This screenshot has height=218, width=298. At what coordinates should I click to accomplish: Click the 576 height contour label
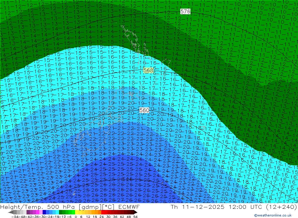(185, 12)
